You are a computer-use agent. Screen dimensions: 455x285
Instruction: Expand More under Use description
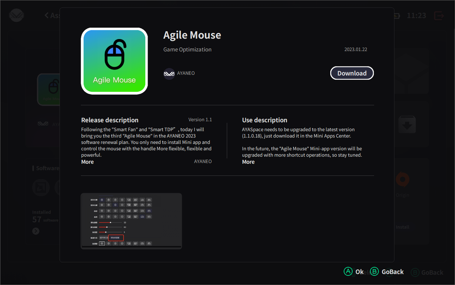tap(248, 162)
